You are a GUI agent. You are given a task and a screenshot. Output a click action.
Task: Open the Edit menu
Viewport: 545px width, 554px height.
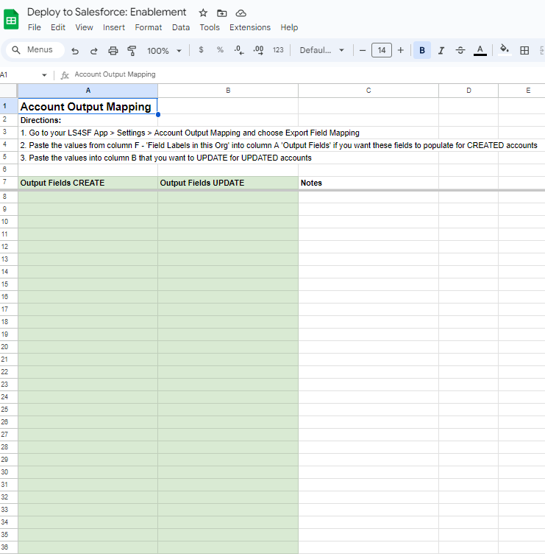pos(58,27)
